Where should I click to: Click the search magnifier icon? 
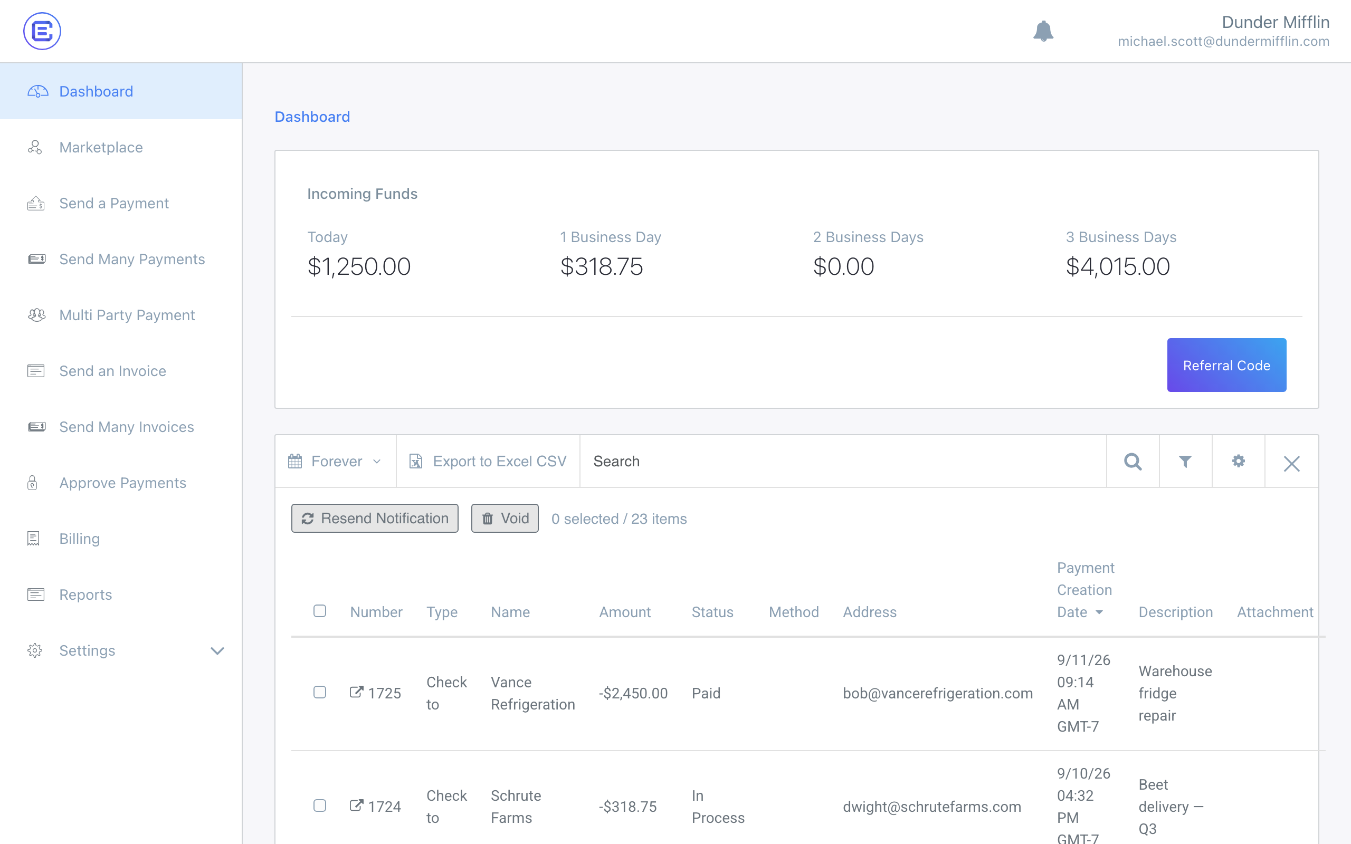tap(1133, 462)
